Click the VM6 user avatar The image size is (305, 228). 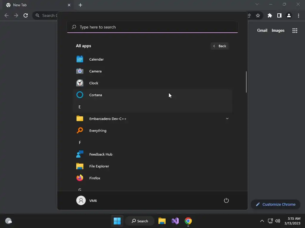click(81, 200)
